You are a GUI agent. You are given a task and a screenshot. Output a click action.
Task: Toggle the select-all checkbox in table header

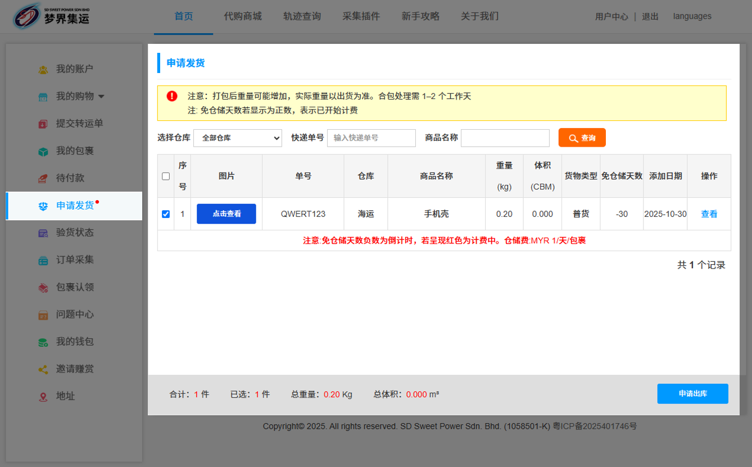166,176
